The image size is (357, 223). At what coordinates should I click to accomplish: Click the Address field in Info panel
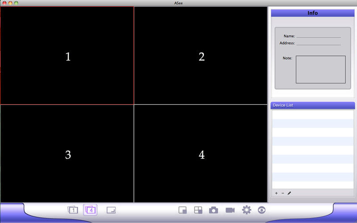(x=319, y=43)
